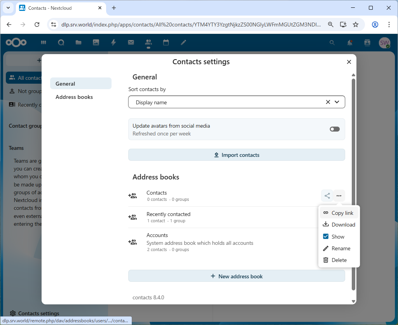398x325 pixels.
Task: Open the SW user avatar menu
Action: pyautogui.click(x=384, y=43)
